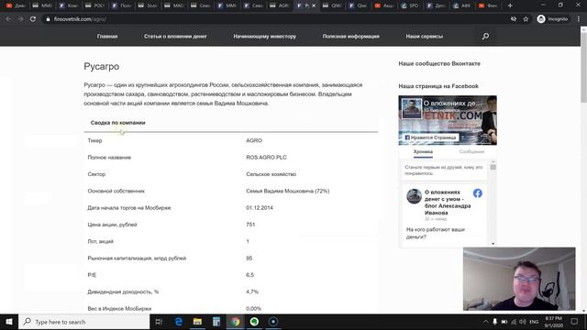Close the active Русагро tab

pyautogui.click(x=314, y=5)
